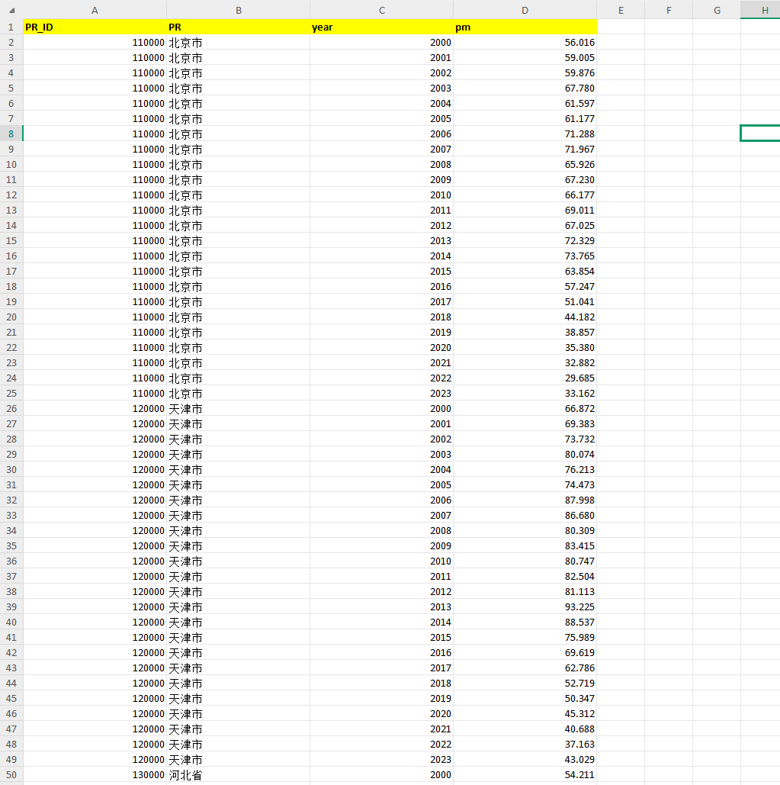Select row 37 header

11,576
